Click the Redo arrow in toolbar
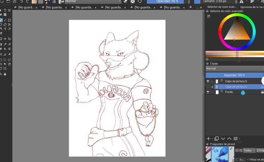This screenshot has width=264, height=162. click(27, 1)
